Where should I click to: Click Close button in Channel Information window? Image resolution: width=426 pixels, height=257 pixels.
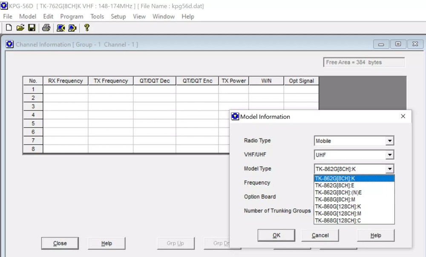coord(60,243)
